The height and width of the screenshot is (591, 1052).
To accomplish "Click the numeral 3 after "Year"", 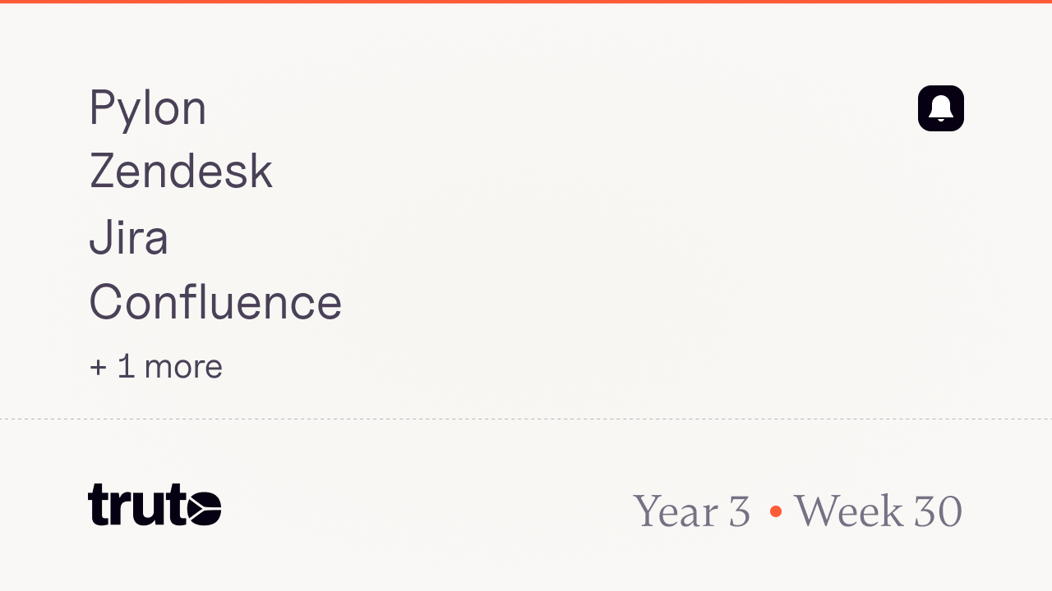I will click(x=740, y=511).
